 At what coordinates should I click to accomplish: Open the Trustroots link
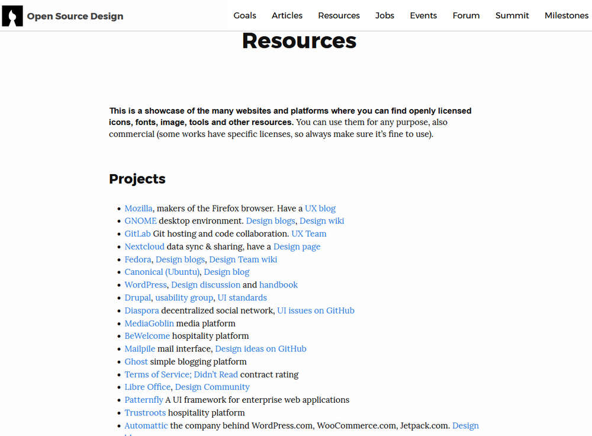[145, 412]
